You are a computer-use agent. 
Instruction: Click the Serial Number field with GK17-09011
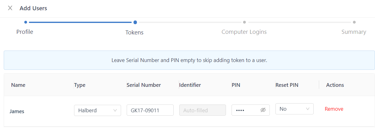pos(150,110)
